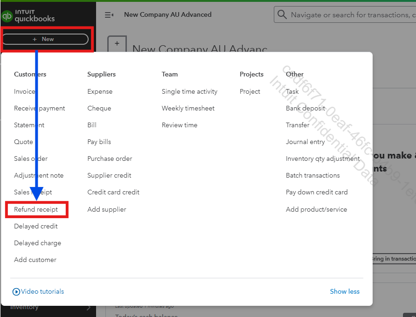
Task: Select Add product/service
Action: 317,209
